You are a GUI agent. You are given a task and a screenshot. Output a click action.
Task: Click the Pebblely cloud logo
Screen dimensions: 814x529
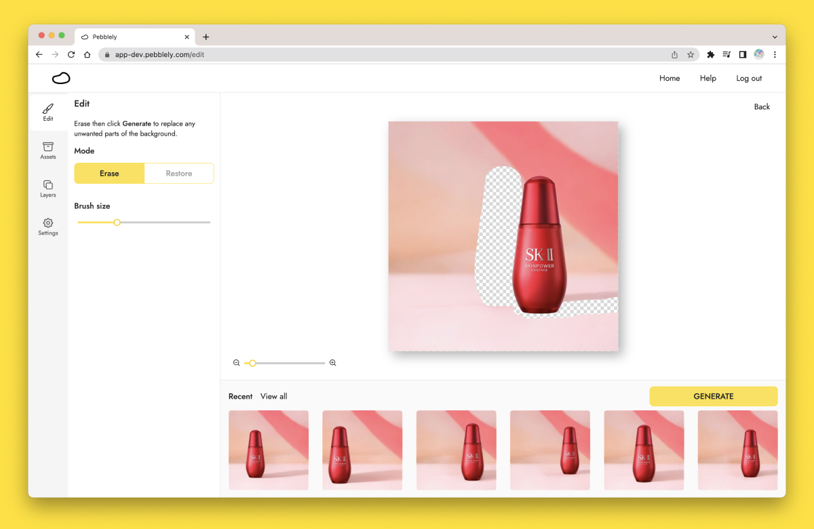(61, 78)
